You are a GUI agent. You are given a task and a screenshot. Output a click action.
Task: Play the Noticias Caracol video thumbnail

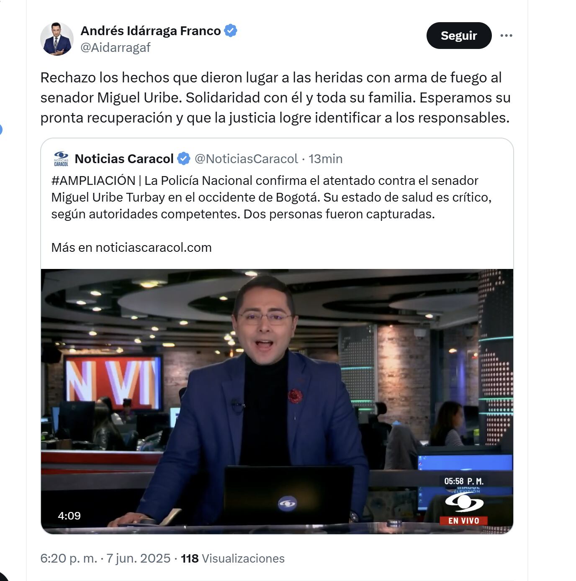point(277,402)
